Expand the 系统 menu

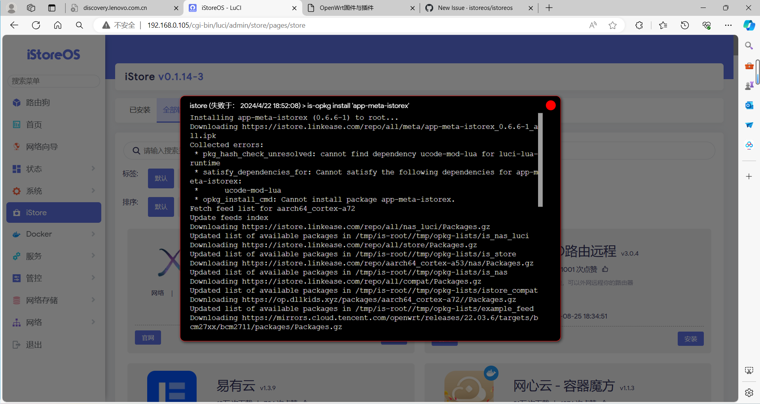[x=53, y=191]
